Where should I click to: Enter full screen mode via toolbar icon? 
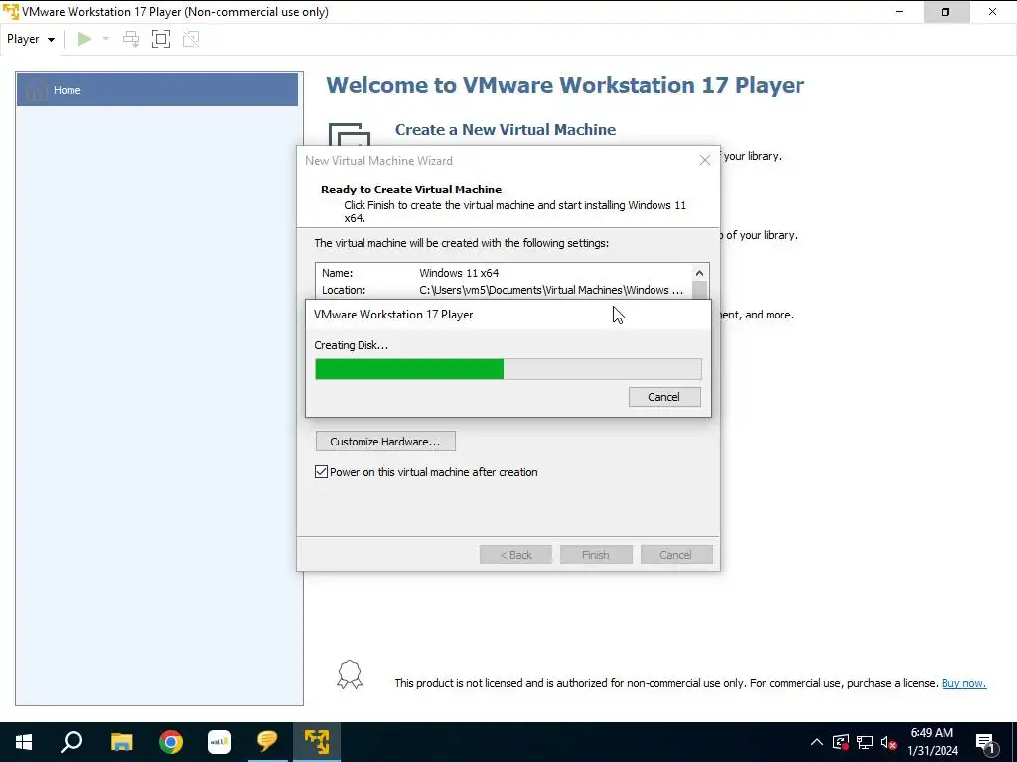pyautogui.click(x=161, y=39)
